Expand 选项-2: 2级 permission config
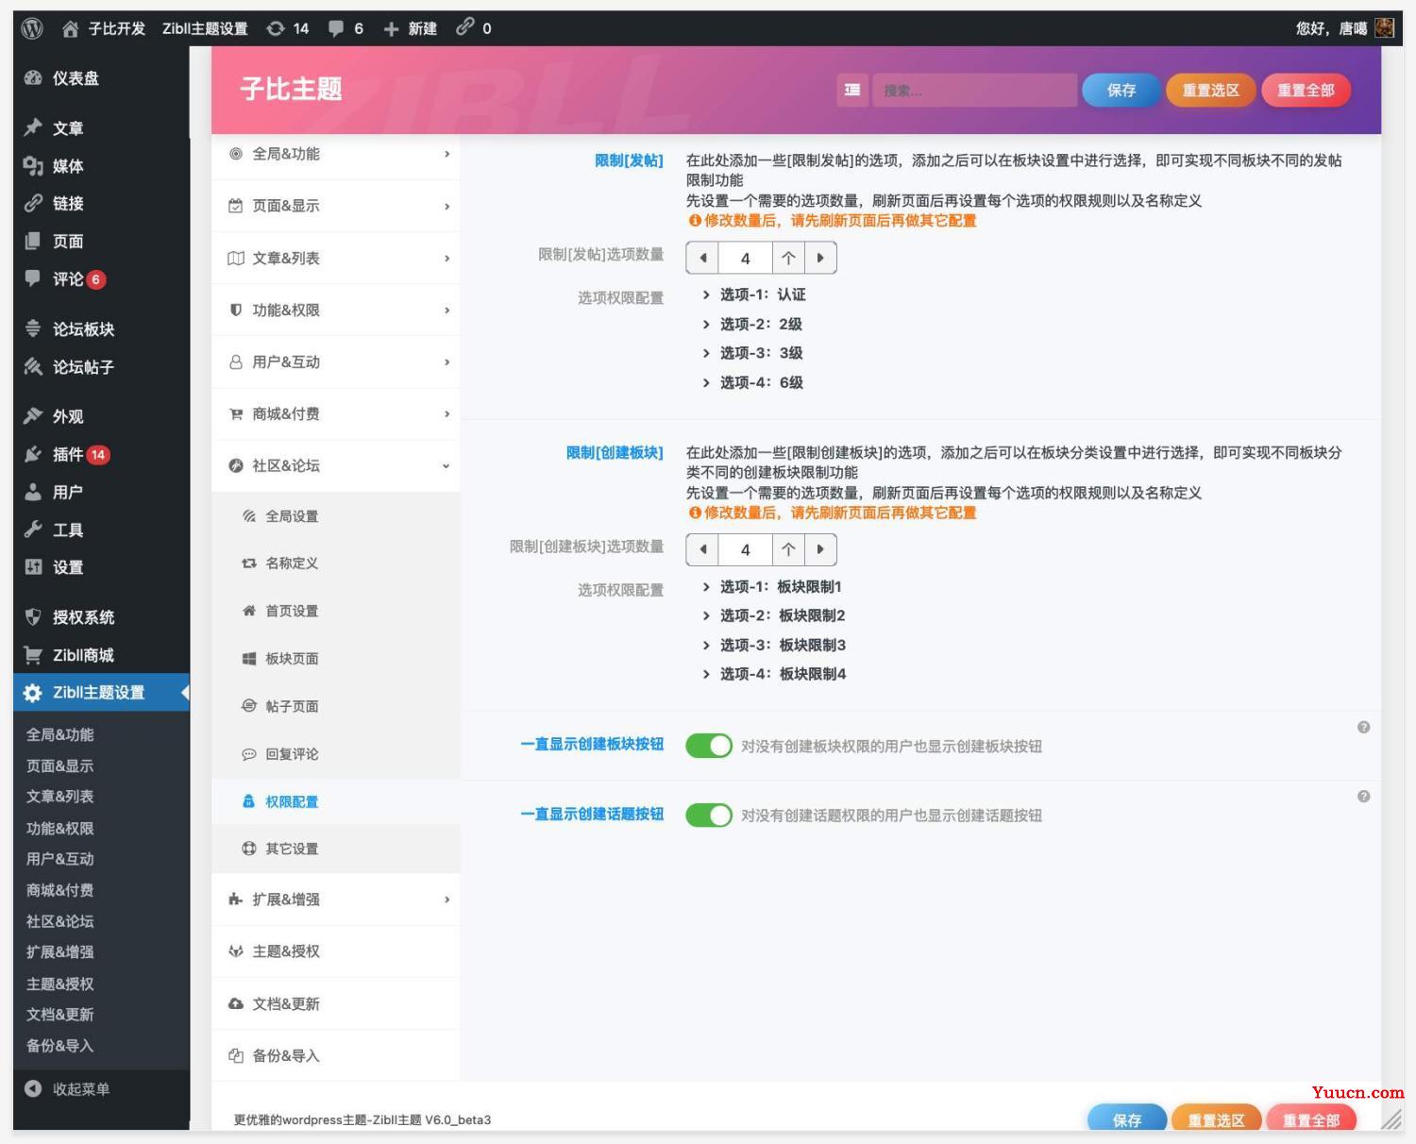 (x=752, y=324)
